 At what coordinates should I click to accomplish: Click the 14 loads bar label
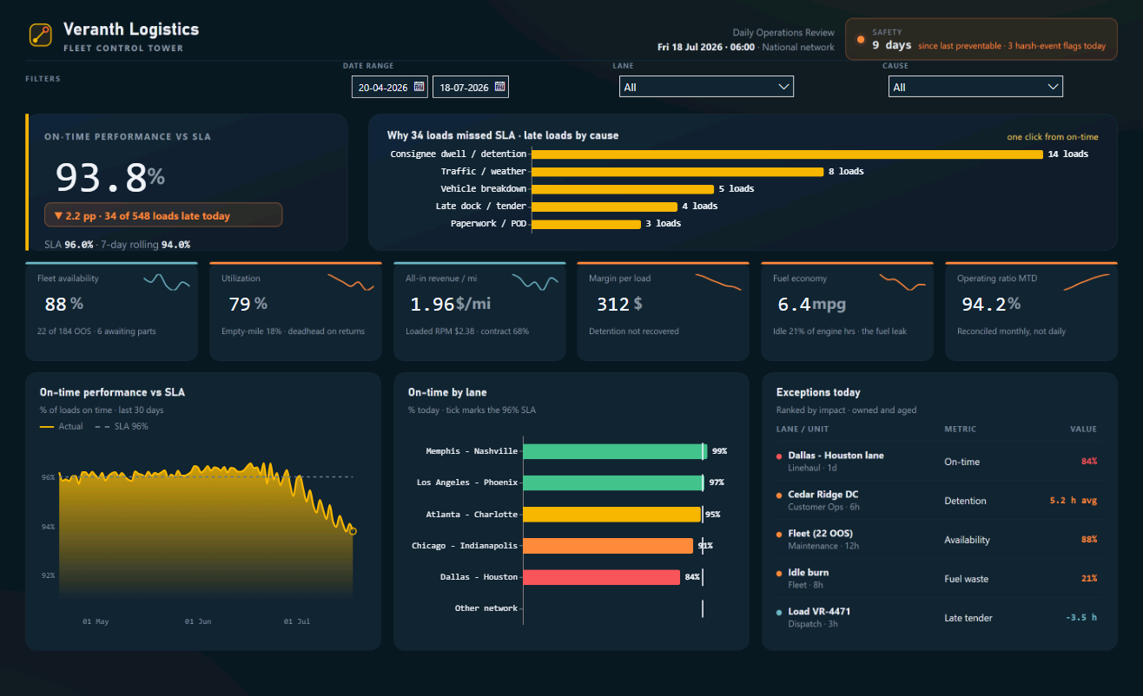pyautogui.click(x=1068, y=154)
